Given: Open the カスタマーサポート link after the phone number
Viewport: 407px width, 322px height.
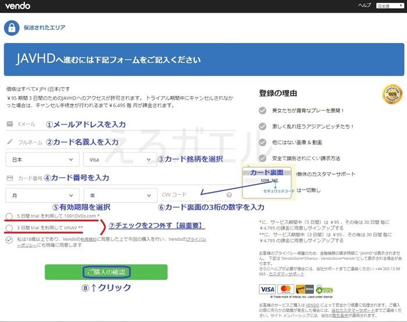Looking at the screenshot, I should click(x=286, y=274).
